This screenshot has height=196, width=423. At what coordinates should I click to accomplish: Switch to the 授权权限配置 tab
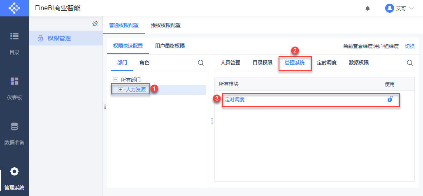tap(165, 25)
